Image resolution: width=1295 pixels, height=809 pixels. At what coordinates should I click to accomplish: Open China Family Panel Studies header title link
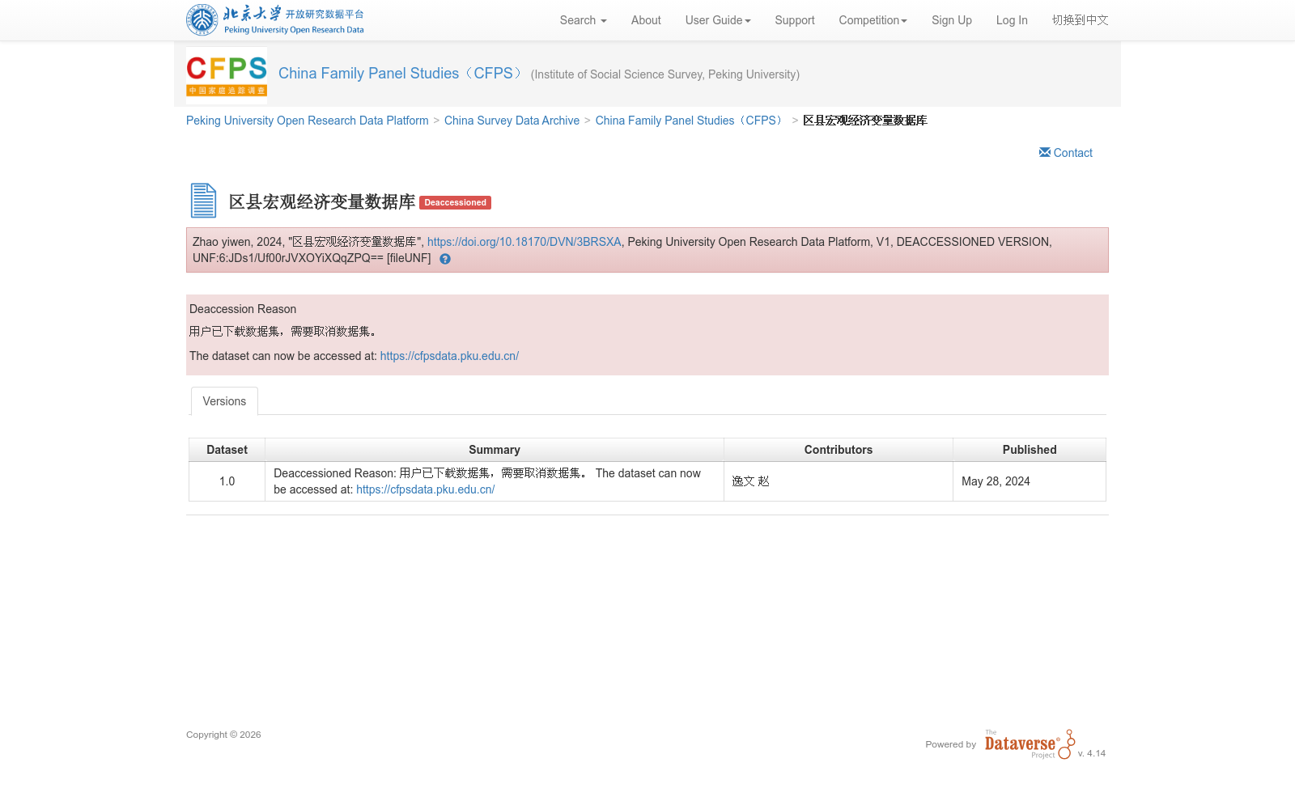401,74
